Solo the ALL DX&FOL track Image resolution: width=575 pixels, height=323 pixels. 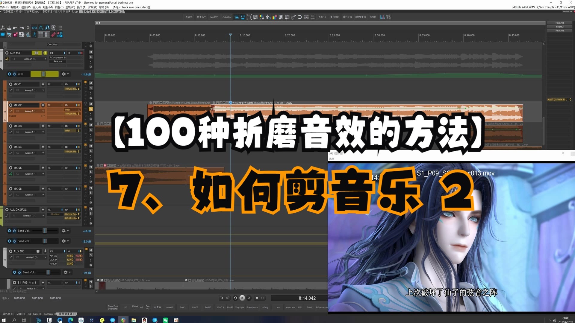91,214
